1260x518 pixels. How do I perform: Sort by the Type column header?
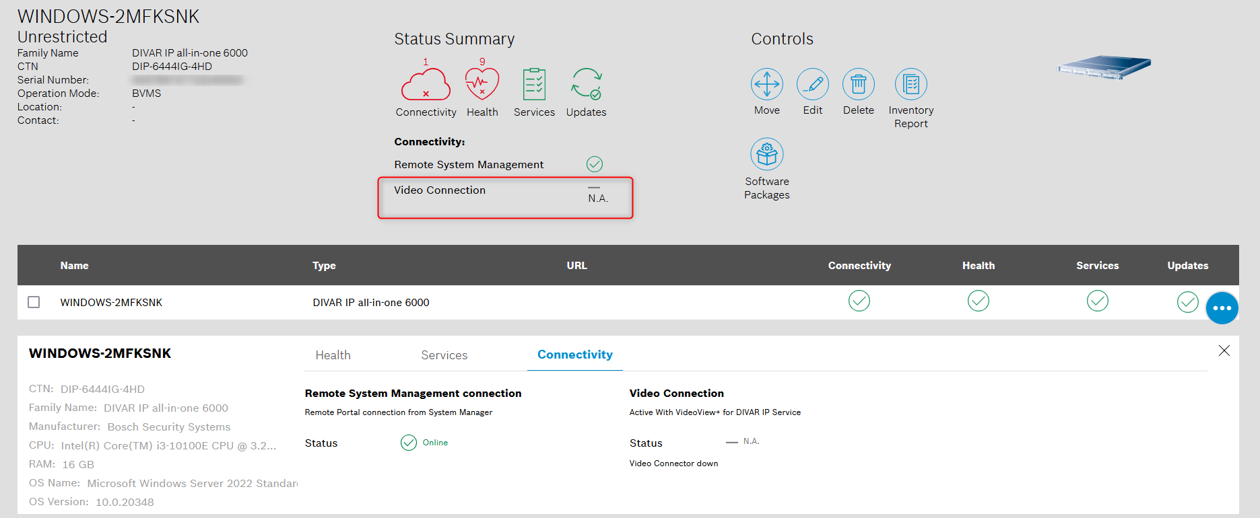pyautogui.click(x=324, y=266)
